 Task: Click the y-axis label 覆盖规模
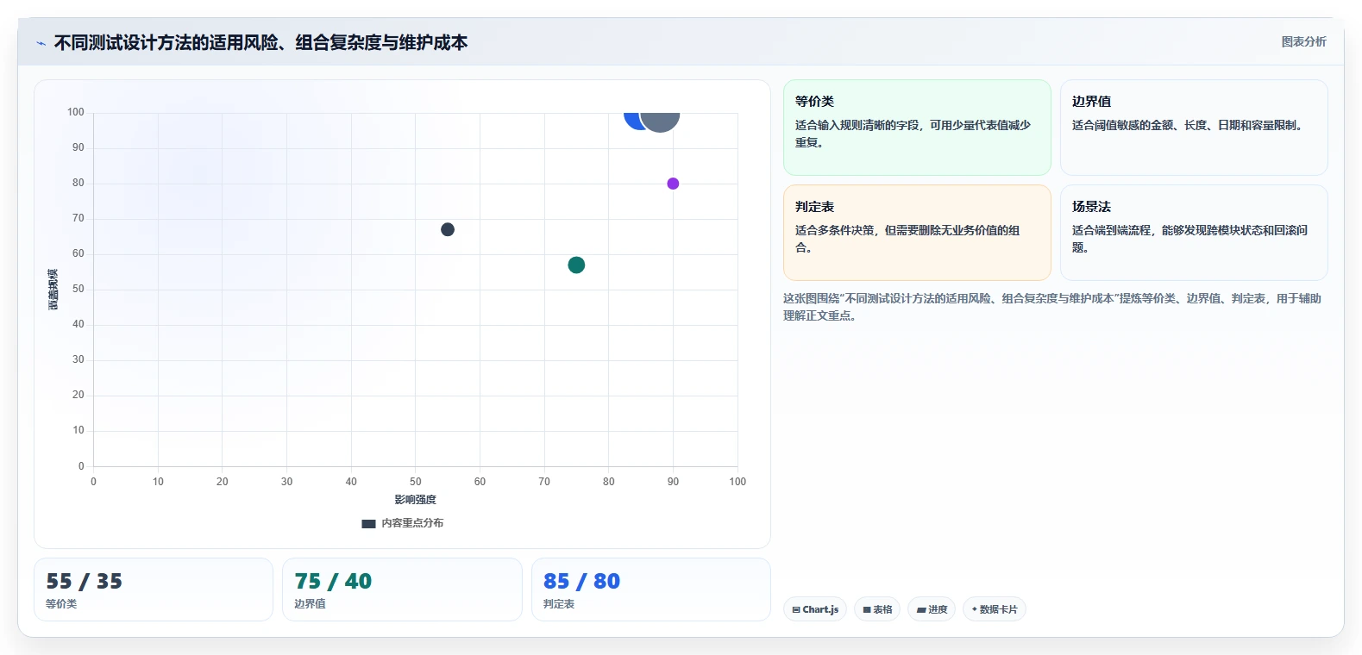53,290
